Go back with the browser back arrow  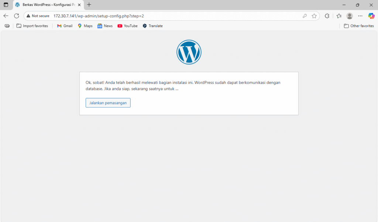(x=6, y=16)
